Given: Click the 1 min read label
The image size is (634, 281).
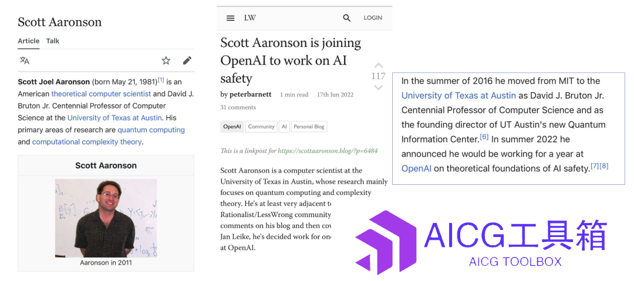Looking at the screenshot, I should (x=294, y=94).
